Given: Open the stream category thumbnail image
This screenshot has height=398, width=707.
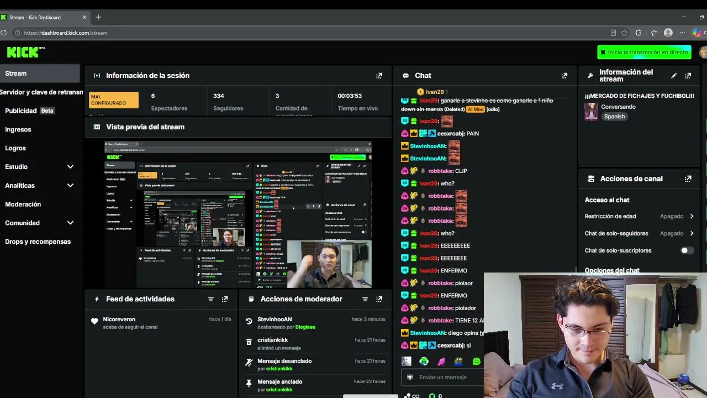Looking at the screenshot, I should 591,112.
